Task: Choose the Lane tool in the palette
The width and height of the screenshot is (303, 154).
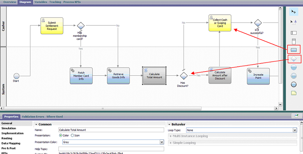Action: (x=294, y=33)
